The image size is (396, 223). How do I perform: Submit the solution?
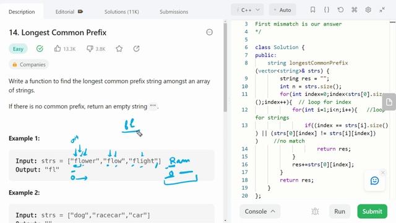[372, 211]
